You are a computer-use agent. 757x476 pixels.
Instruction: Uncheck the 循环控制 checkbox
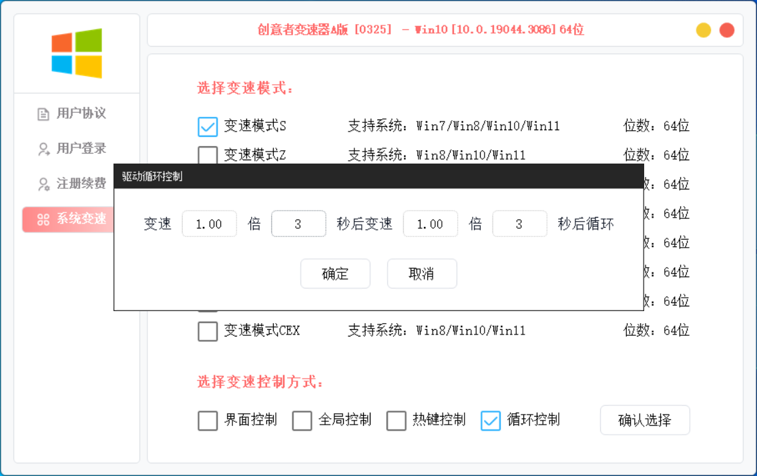[491, 421]
